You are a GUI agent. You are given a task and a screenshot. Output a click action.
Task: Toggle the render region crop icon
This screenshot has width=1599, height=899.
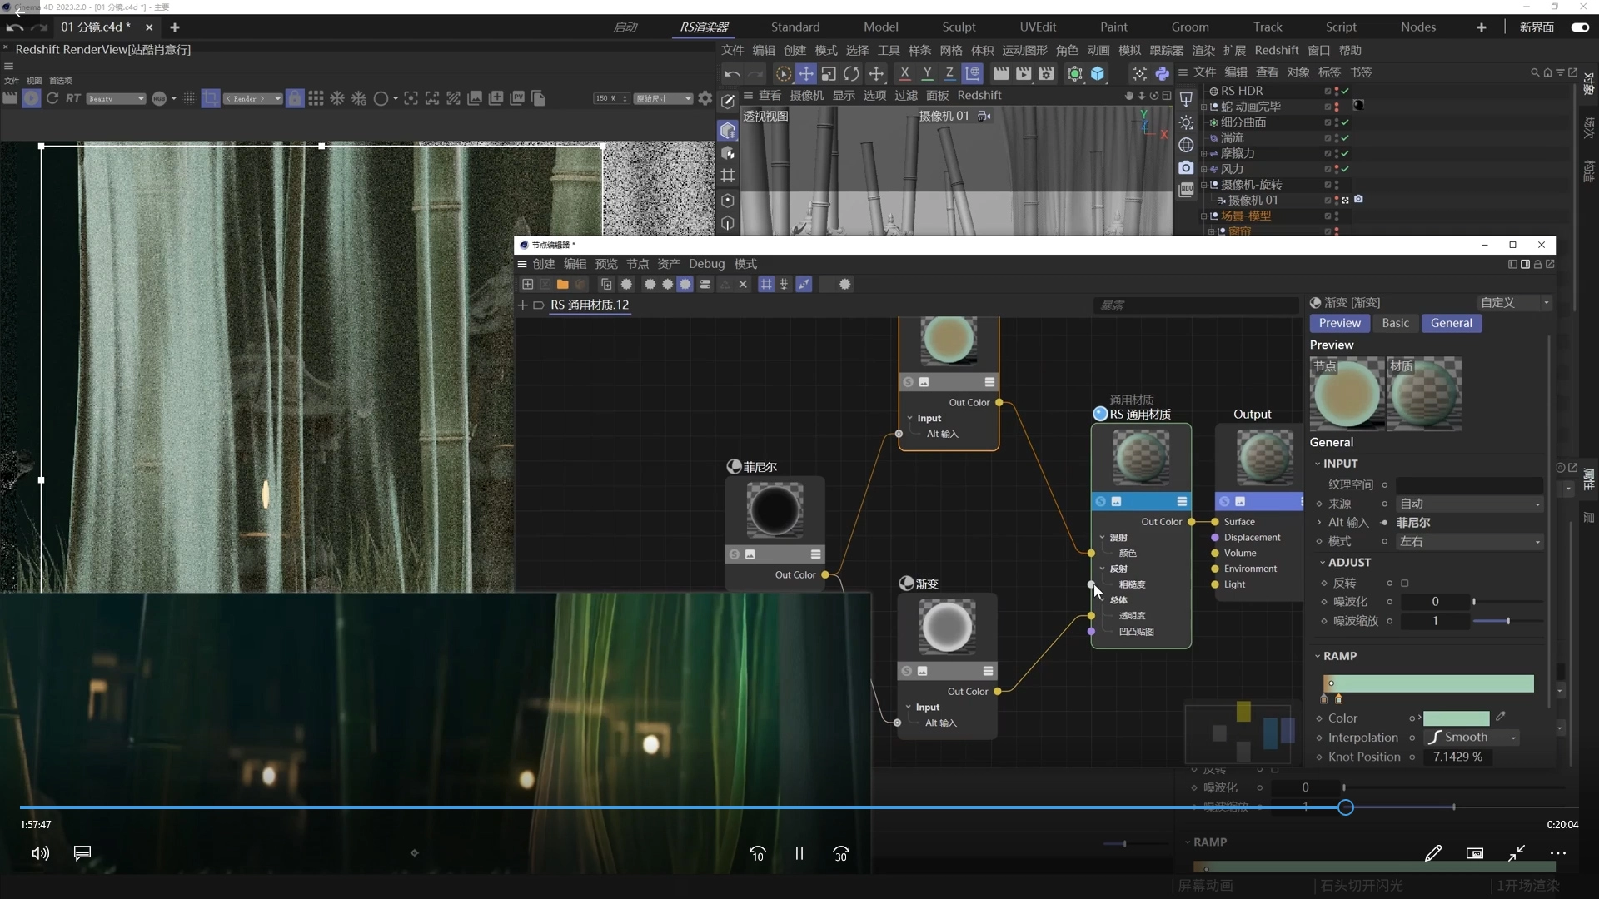211,98
